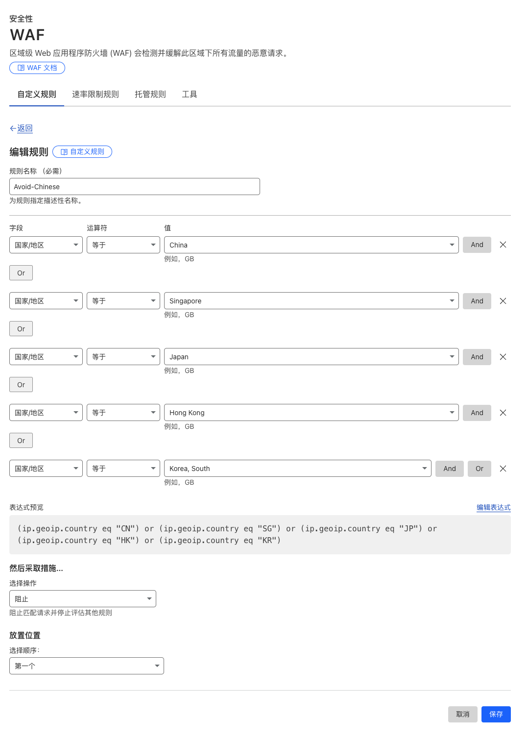Remove the Hong Kong condition row
The image size is (528, 744).
(503, 412)
